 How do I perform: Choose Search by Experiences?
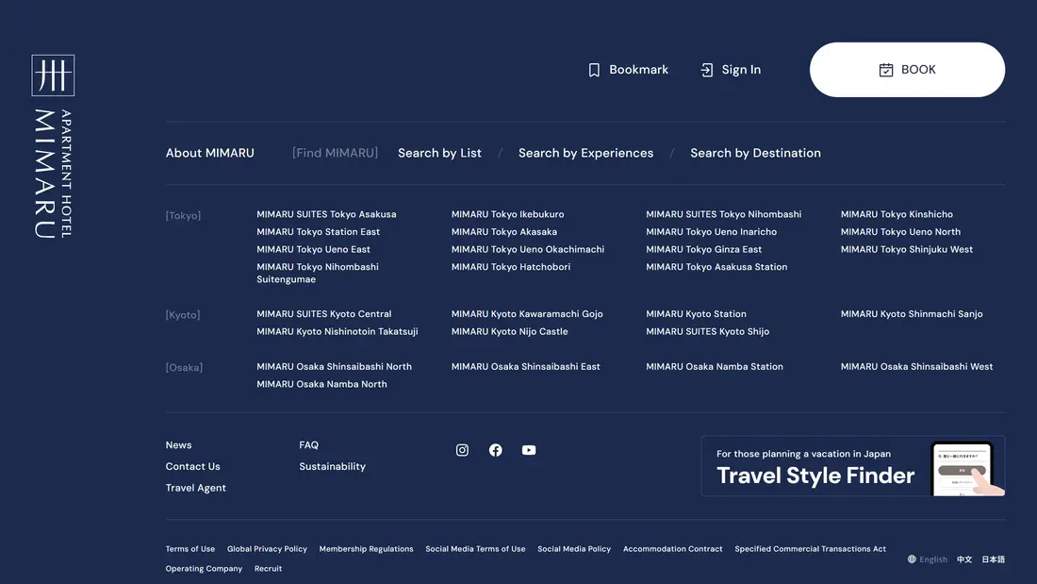pos(585,153)
